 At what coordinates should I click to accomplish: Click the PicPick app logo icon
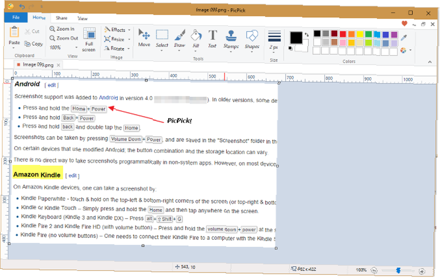pyautogui.click(x=11, y=6)
